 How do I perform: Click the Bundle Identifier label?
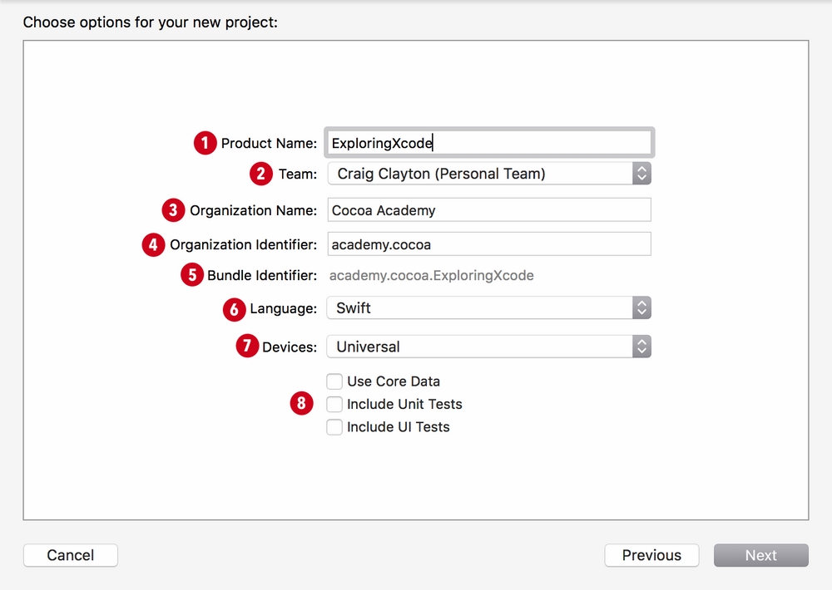coord(261,275)
